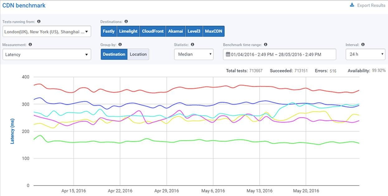Click info icon beside Group by
Image resolution: width=388 pixels, height=196 pixels.
click(x=120, y=44)
